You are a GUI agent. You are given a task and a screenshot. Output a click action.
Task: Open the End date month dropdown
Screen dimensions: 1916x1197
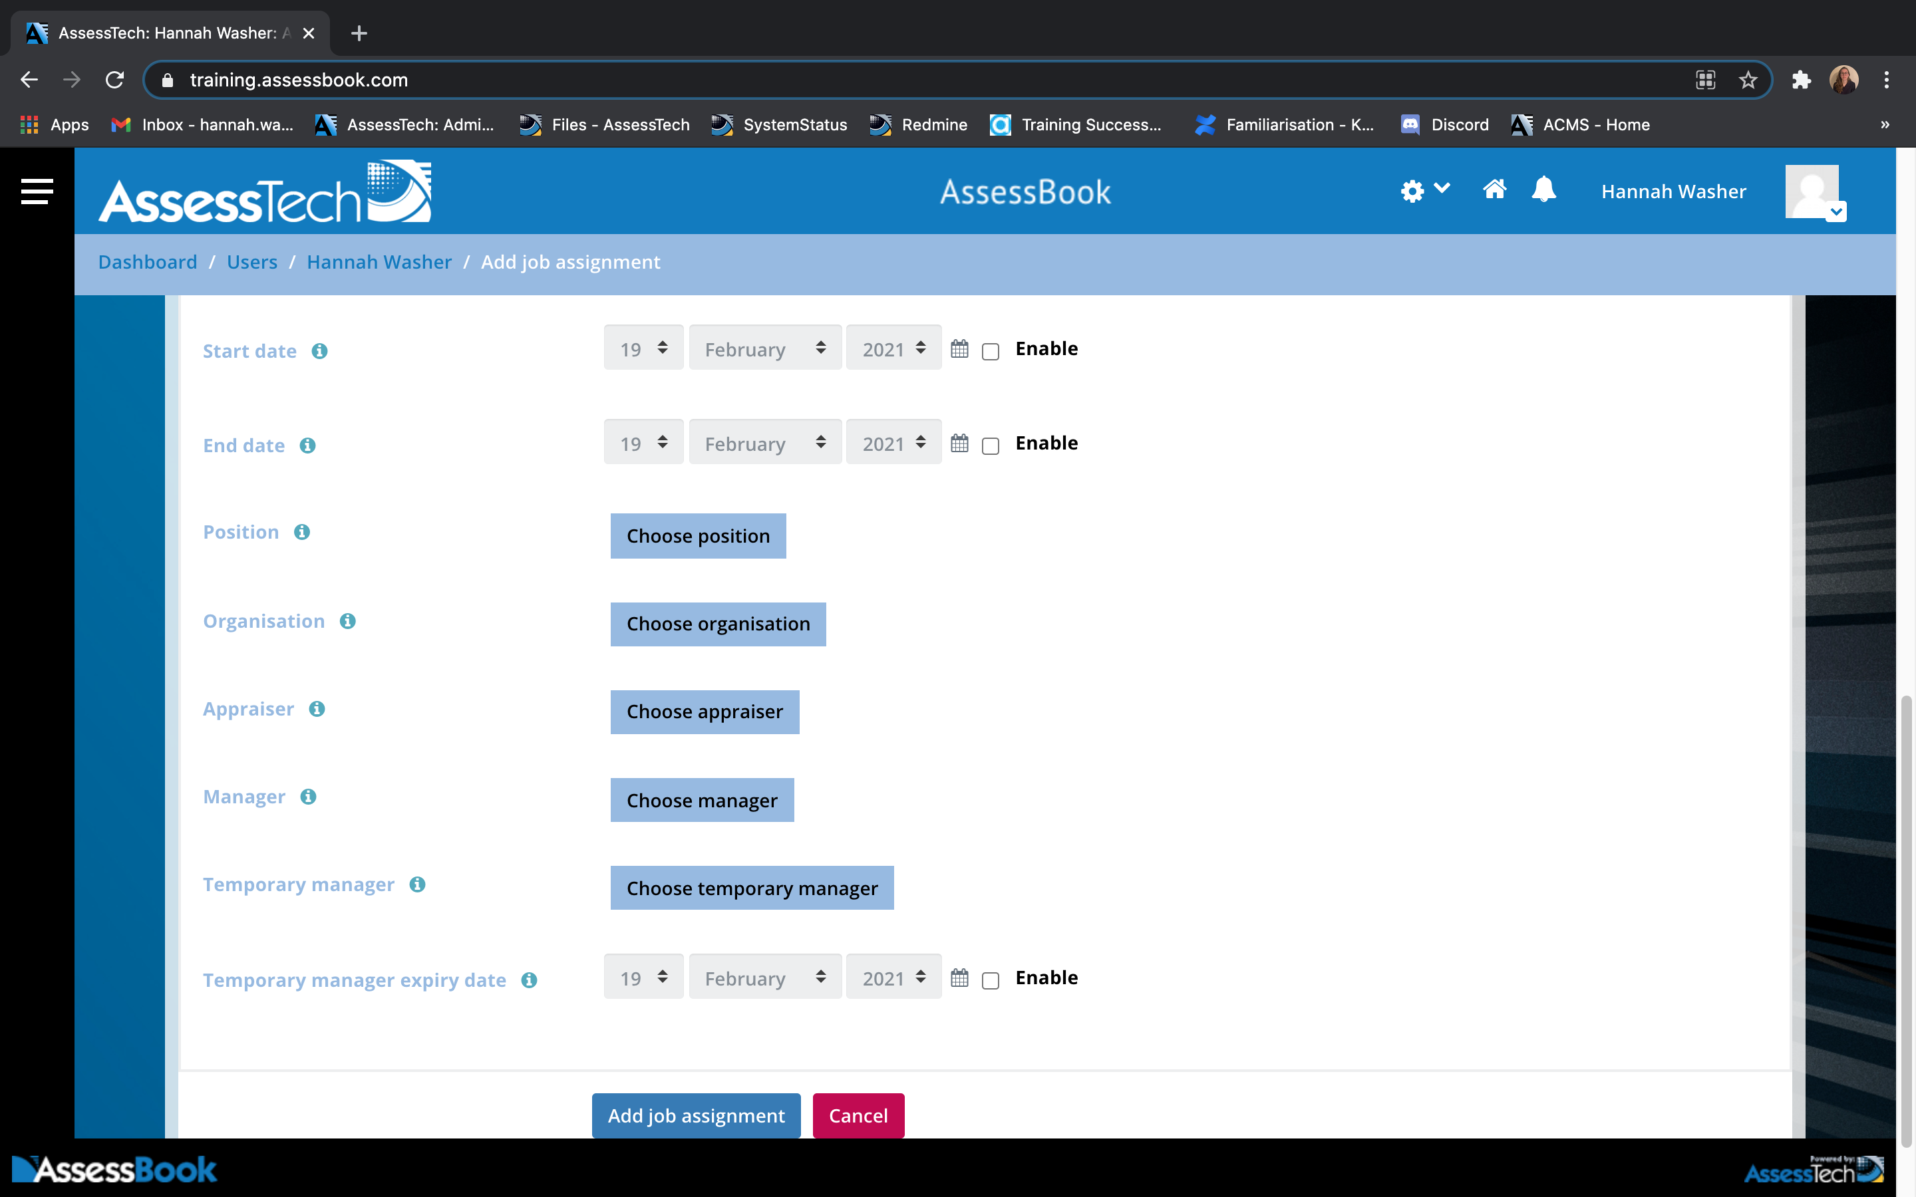point(765,442)
